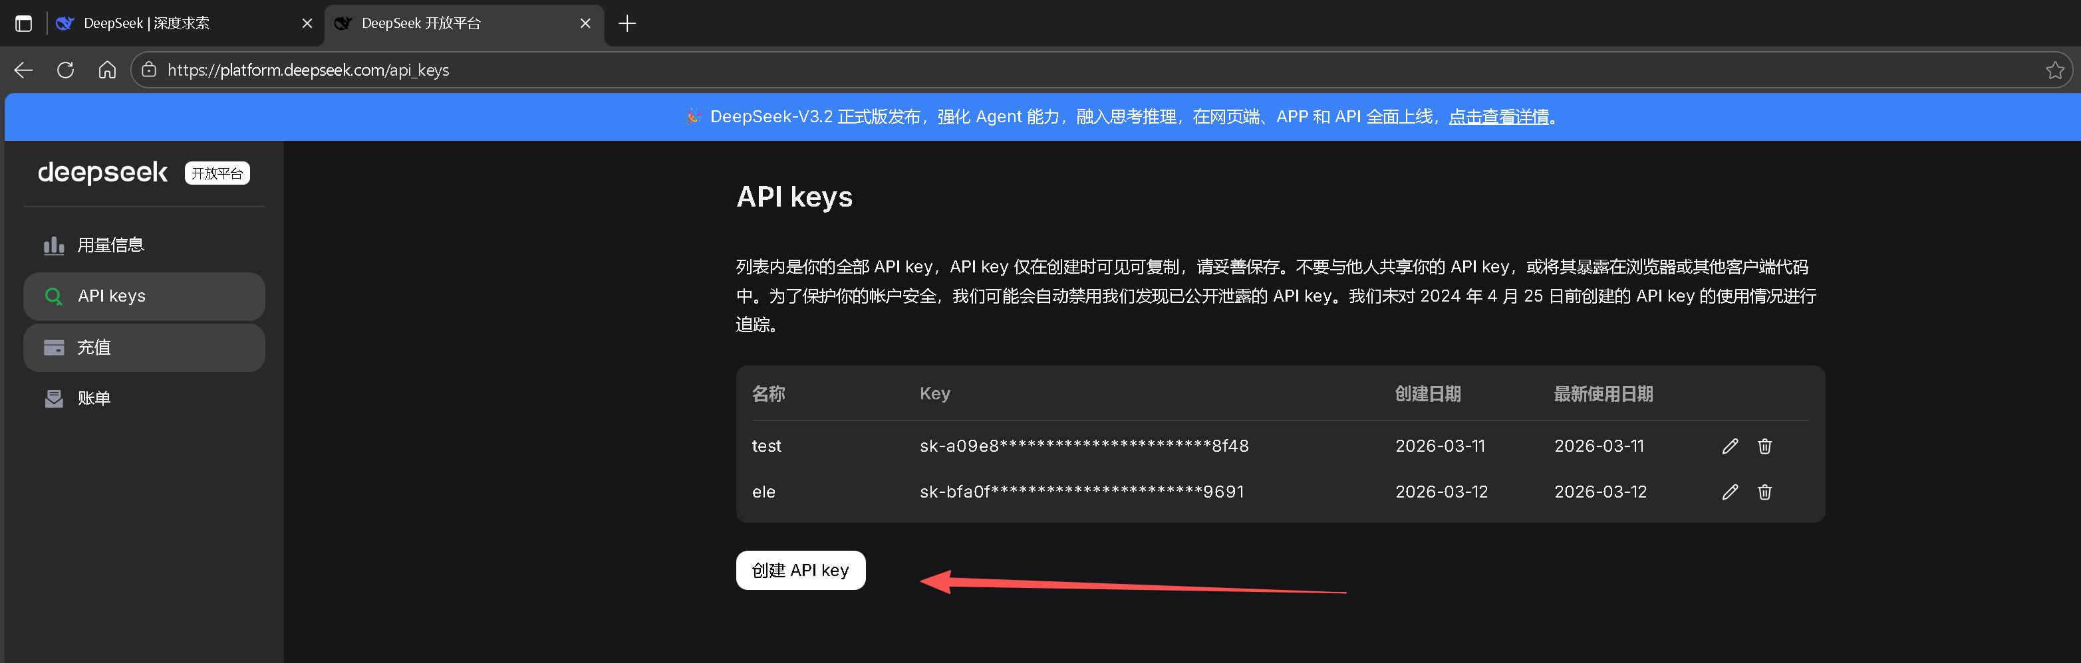Click test key creation date 2026-03-11
Viewport: 2081px width, 663px height.
coord(1440,446)
